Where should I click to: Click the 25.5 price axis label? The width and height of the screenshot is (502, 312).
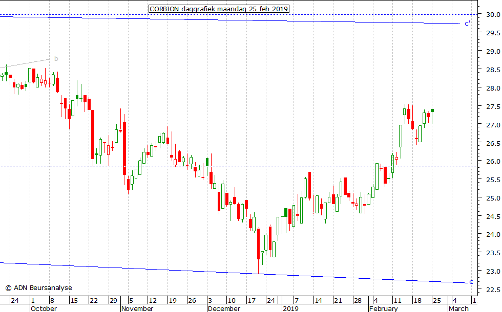click(x=493, y=180)
